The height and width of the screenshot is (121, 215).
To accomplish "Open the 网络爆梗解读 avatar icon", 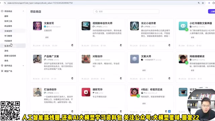I will [183, 59].
